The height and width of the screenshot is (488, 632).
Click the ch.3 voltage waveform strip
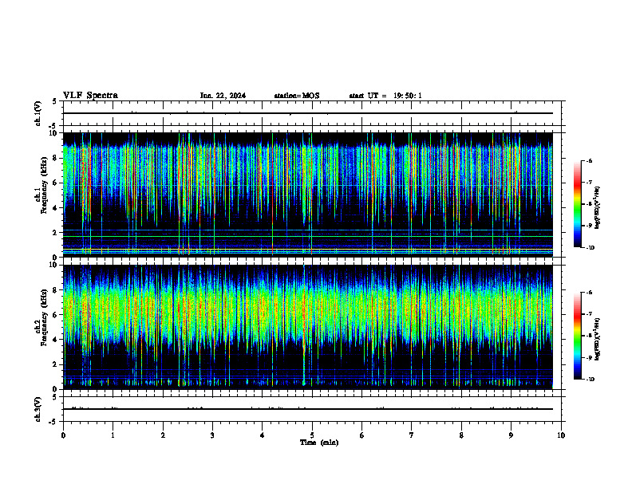tap(312, 409)
